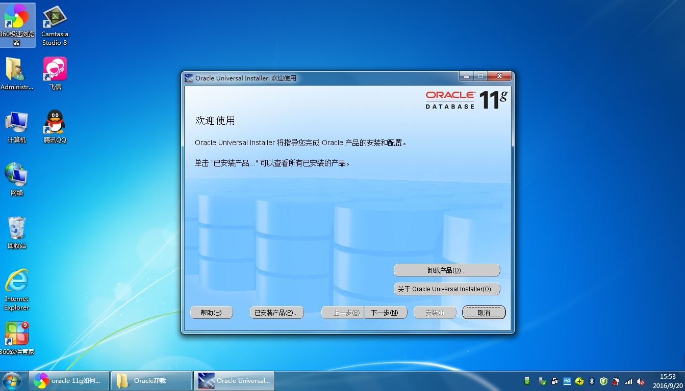Select the 飞信 desktop icon
The height and width of the screenshot is (391, 685).
tap(55, 73)
